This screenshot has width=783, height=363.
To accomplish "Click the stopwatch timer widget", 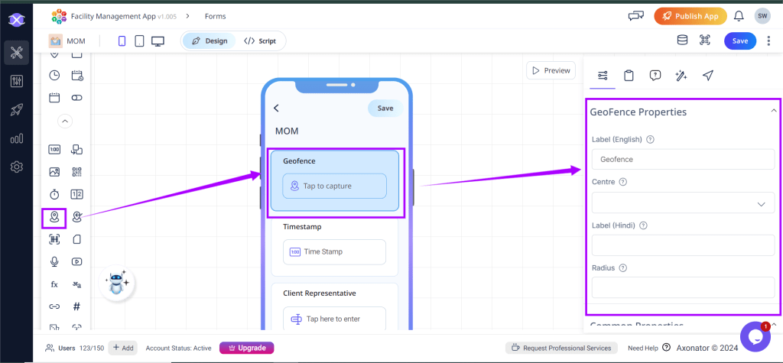I will [54, 194].
